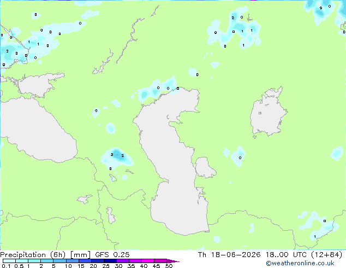The image size is (346, 268).
Task: Click the '0.5' legend scale label
Action: tap(19, 266)
